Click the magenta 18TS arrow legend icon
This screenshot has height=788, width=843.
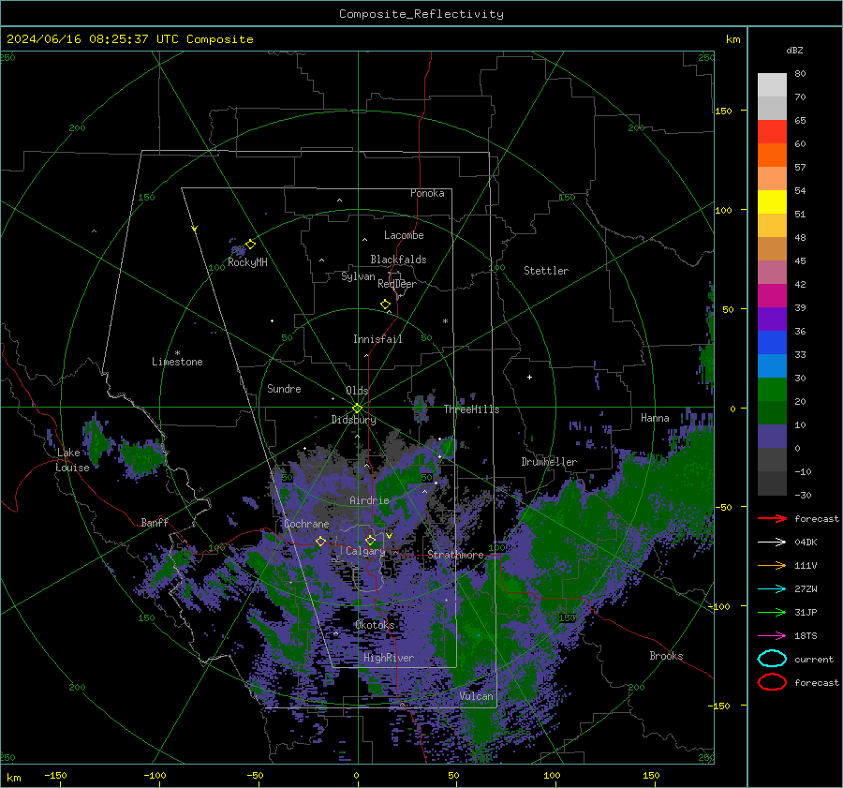772,636
